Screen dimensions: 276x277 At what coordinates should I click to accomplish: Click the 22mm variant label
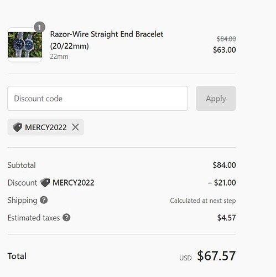pos(59,57)
